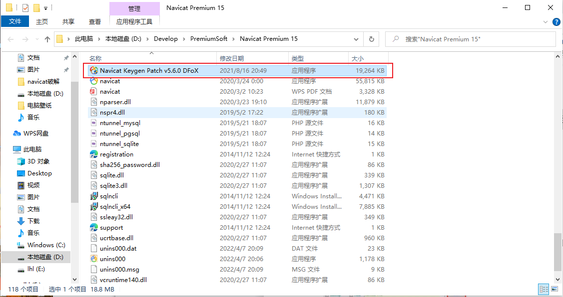Select the ntunnel_mysql PHP file icon
The width and height of the screenshot is (563, 297).
94,123
